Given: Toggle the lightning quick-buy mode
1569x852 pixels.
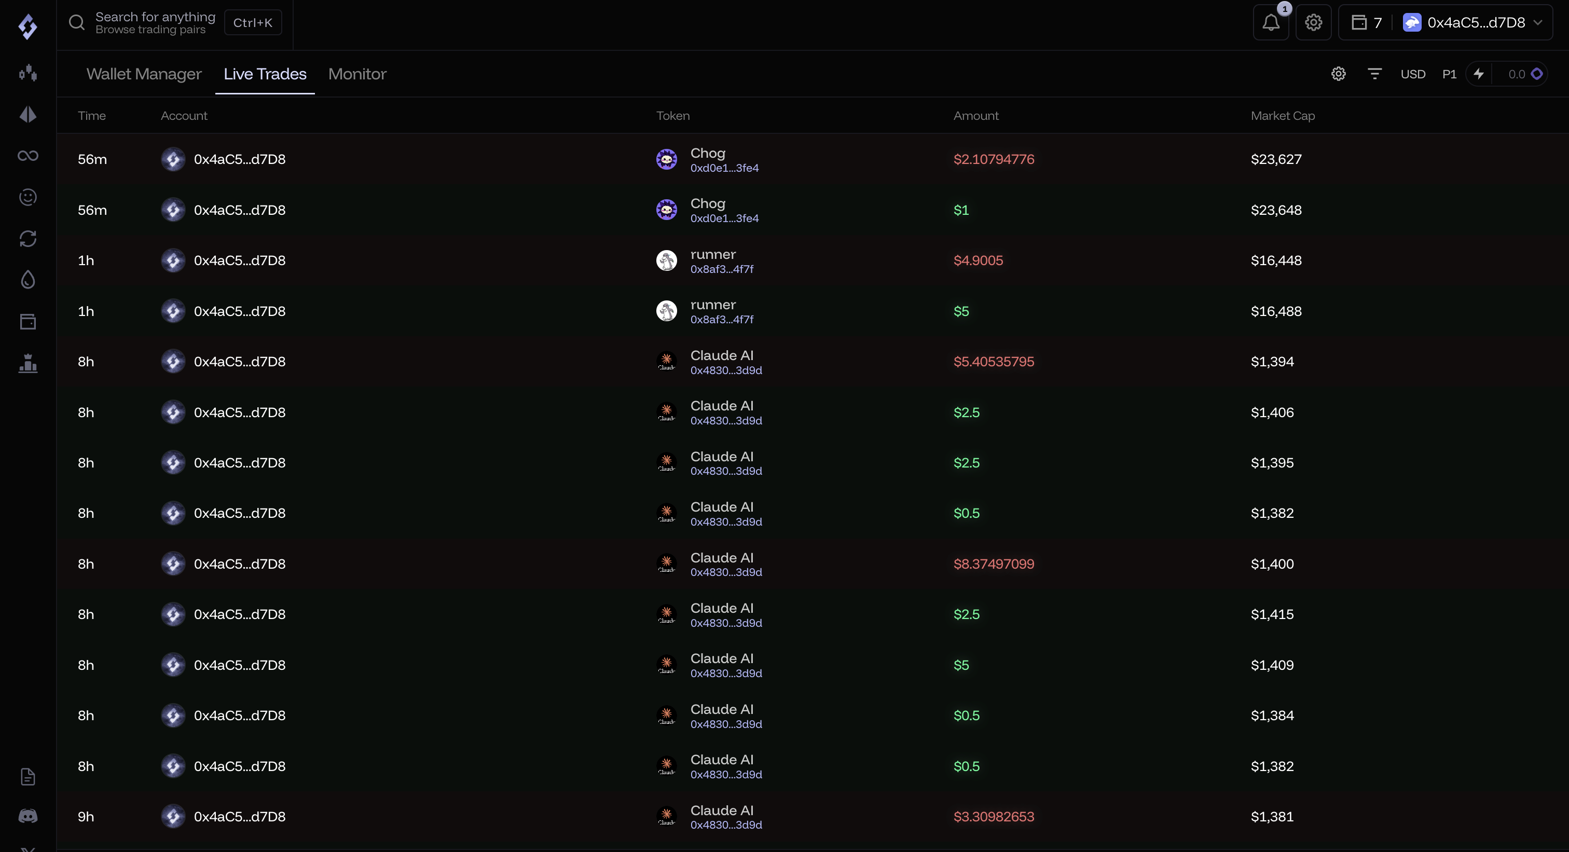Looking at the screenshot, I should click(1479, 74).
